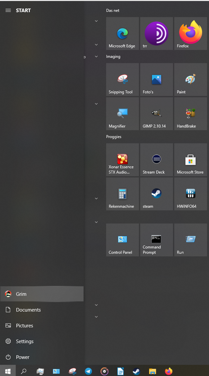The image size is (209, 376).
Task: Launch the steam tile in Proggies
Action: coord(156,194)
